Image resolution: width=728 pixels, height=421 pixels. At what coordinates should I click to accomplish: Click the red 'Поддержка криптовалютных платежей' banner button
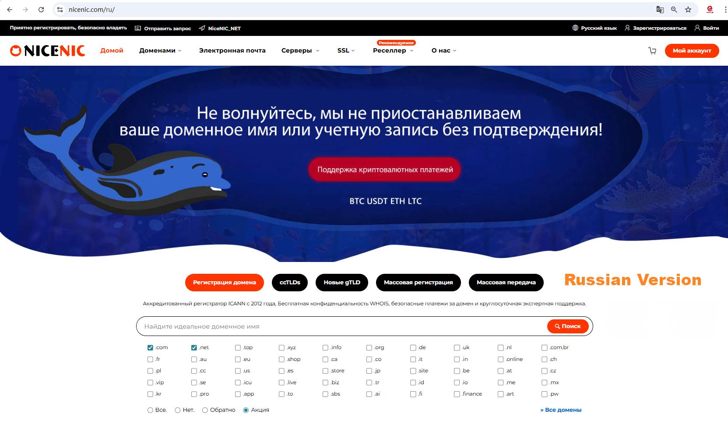[384, 169]
